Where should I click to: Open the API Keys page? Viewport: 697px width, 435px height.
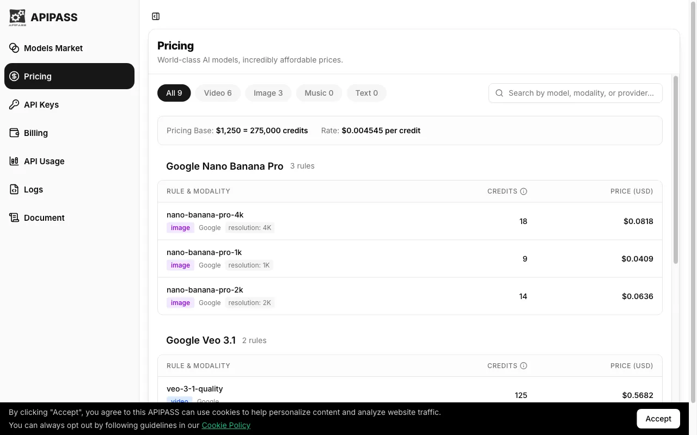69,104
